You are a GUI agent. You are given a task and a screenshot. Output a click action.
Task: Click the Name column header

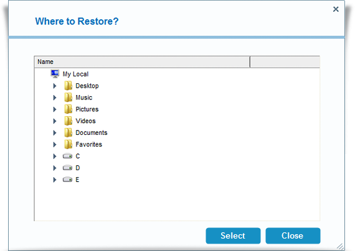tap(142, 62)
